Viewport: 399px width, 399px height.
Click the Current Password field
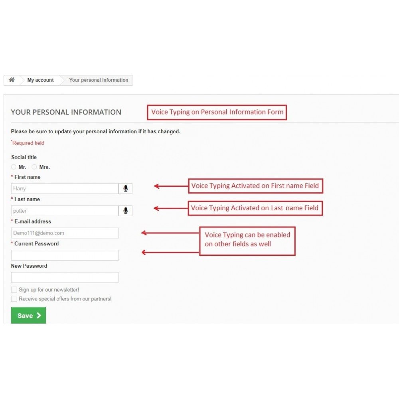coord(65,255)
